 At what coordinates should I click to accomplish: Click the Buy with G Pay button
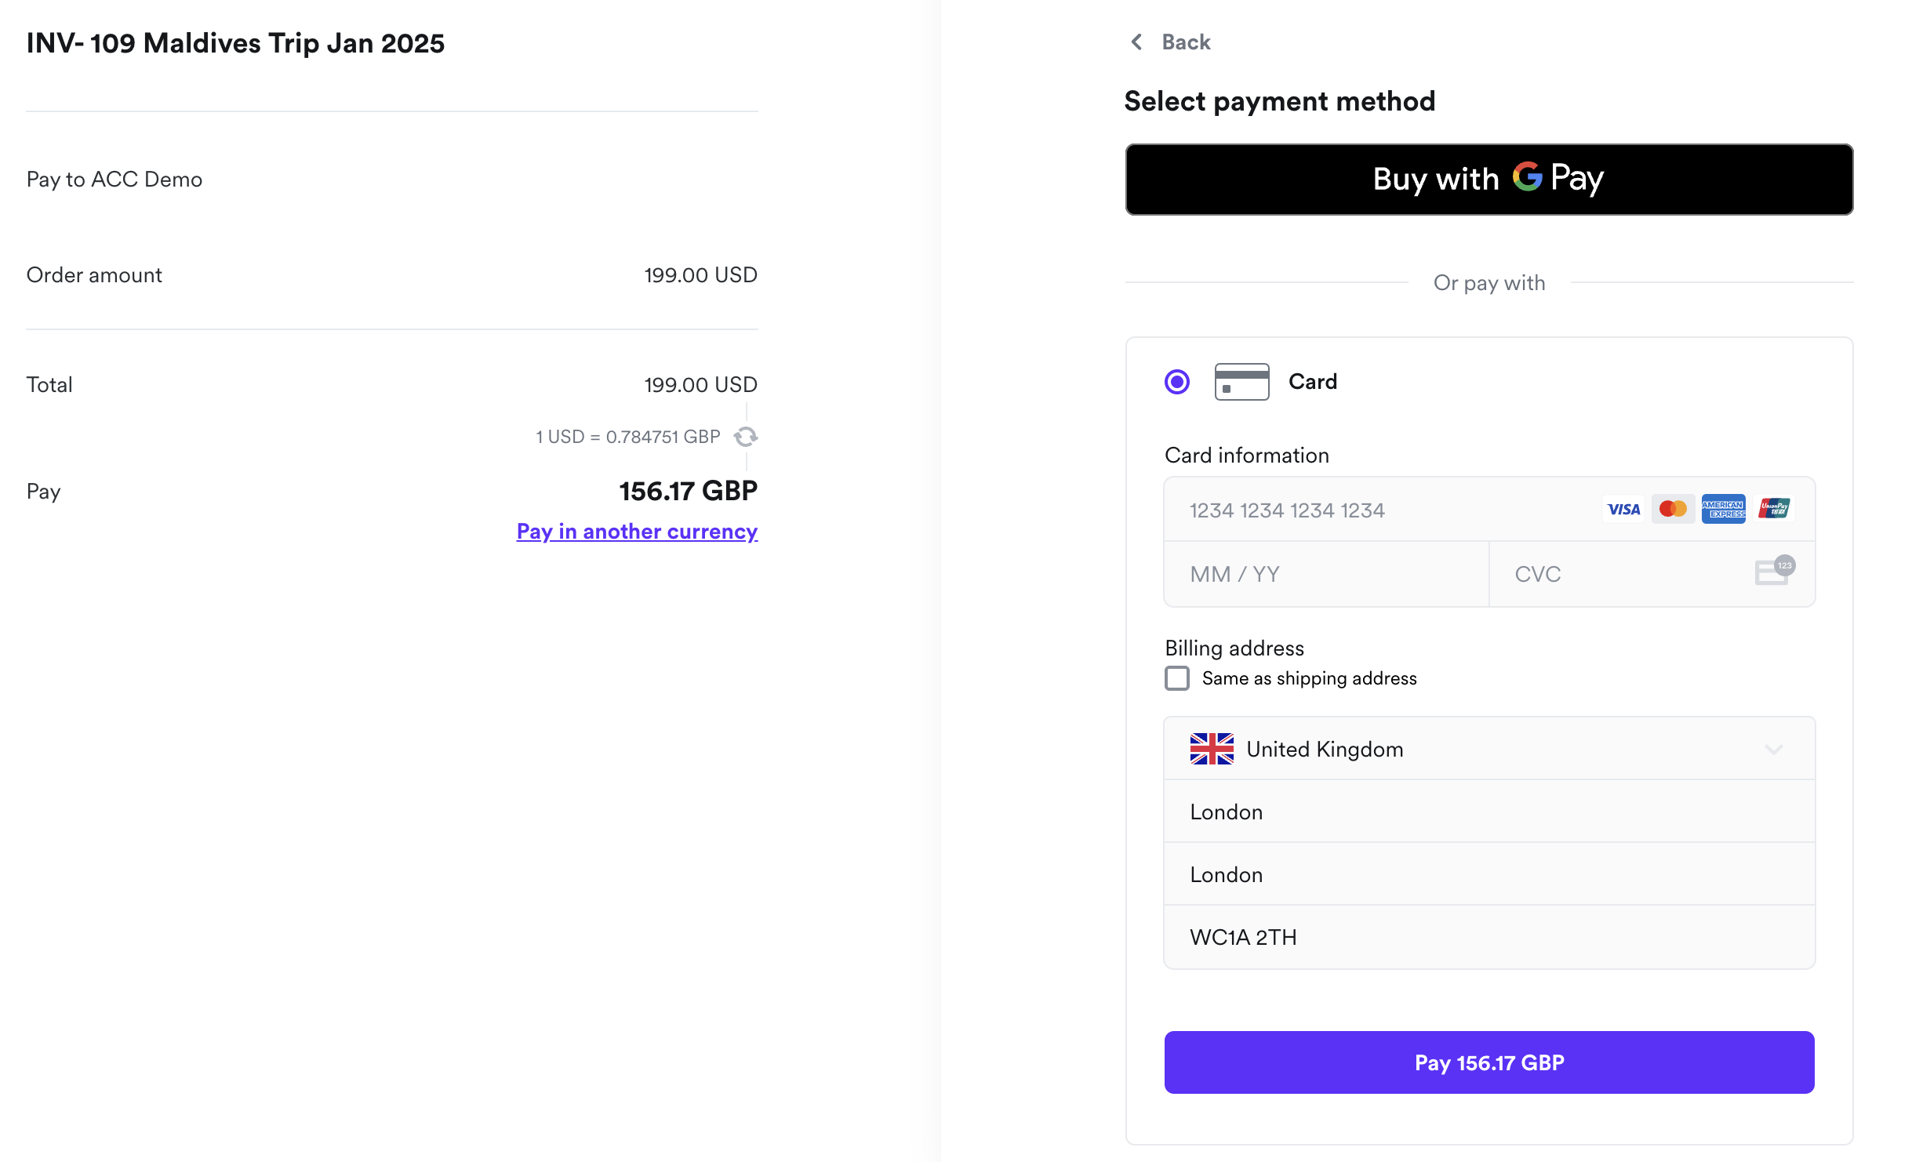tap(1489, 179)
